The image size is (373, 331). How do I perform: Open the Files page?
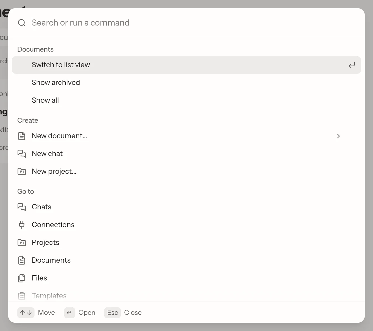click(x=186, y=278)
